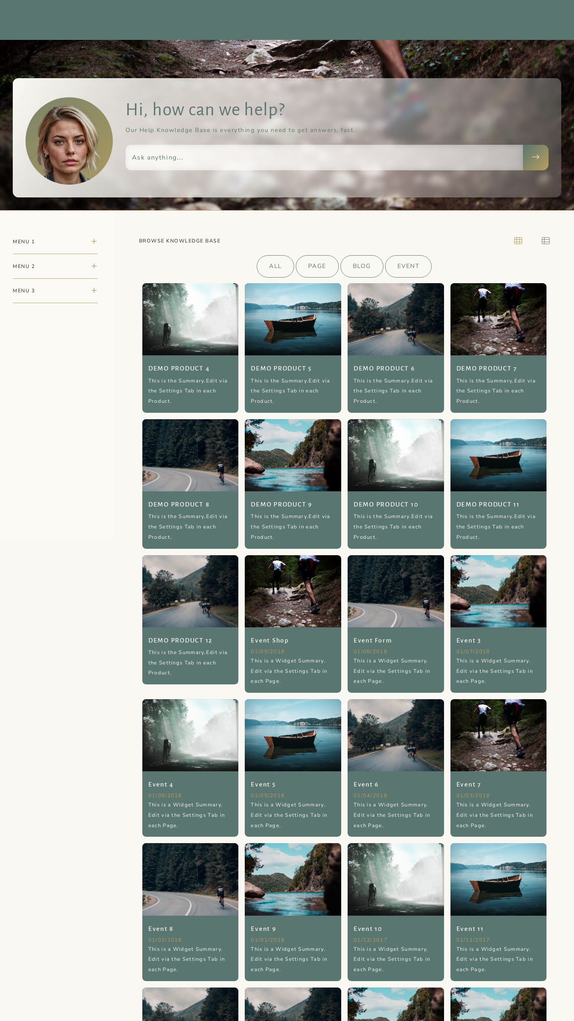Click Demo Product 7 trail runners thumbnail

pos(498,319)
